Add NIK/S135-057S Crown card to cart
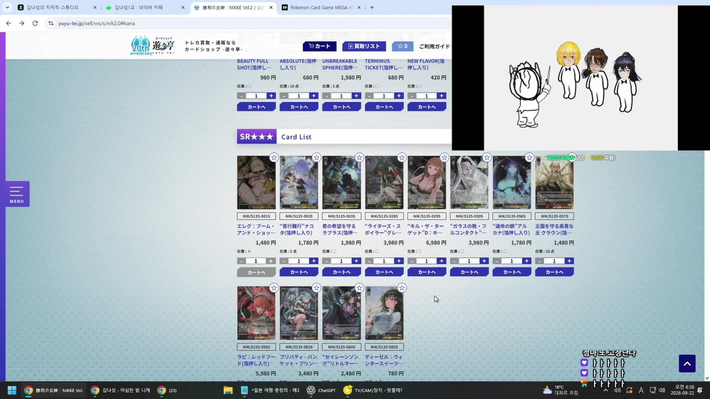Image resolution: width=710 pixels, height=399 pixels. [554, 272]
